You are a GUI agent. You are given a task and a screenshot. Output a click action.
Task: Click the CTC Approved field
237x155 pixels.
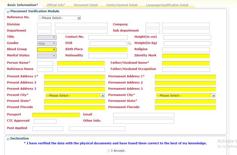click(x=45, y=121)
